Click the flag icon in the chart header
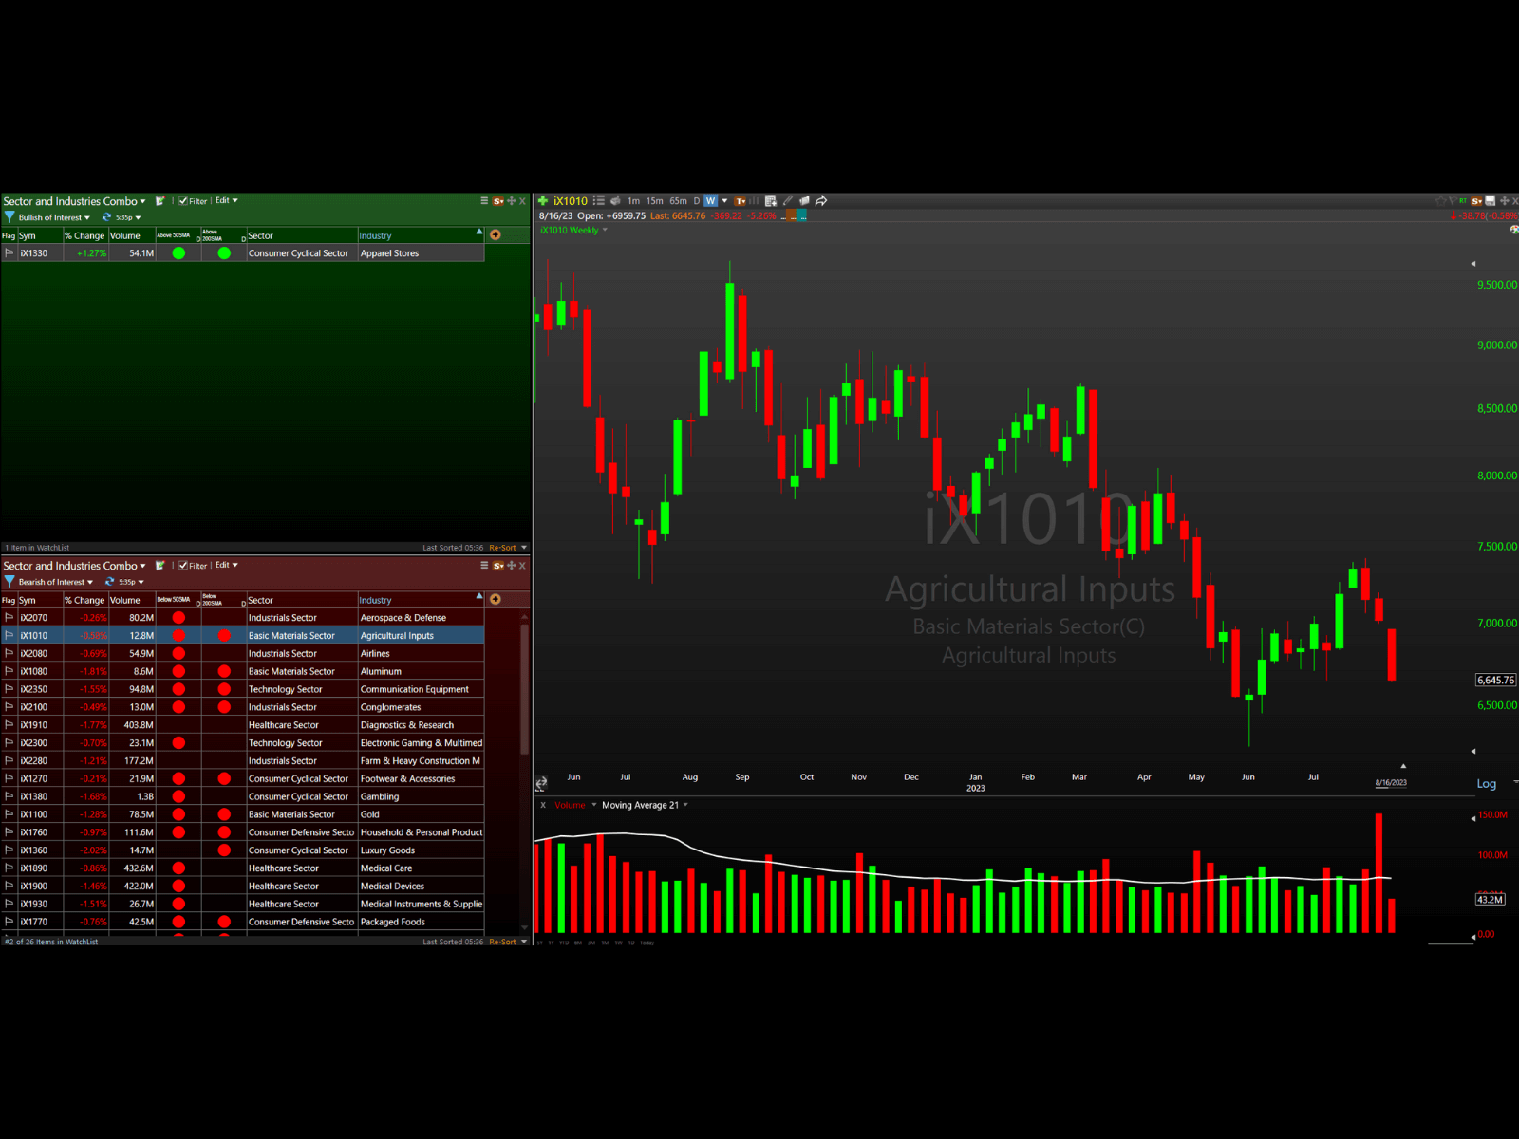This screenshot has width=1519, height=1139. point(1453,200)
